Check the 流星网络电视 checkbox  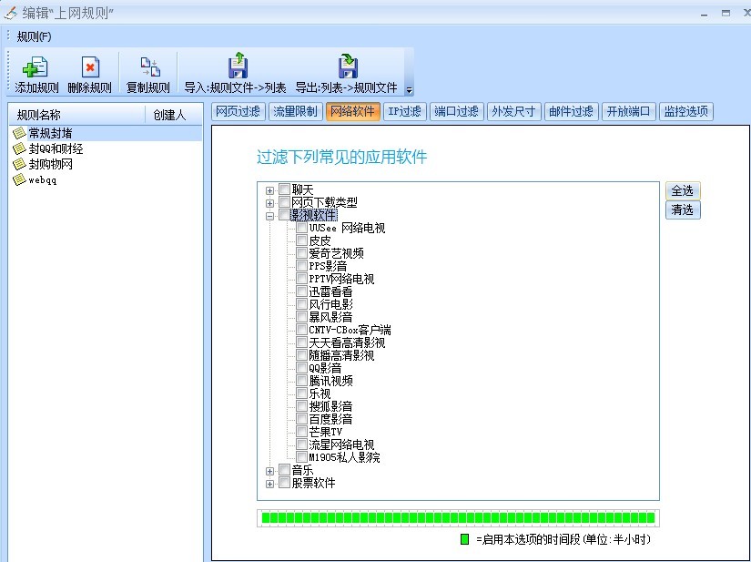[x=301, y=444]
